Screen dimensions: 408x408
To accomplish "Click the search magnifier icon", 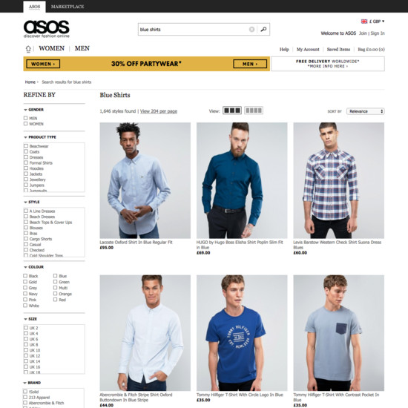I will 263,29.
